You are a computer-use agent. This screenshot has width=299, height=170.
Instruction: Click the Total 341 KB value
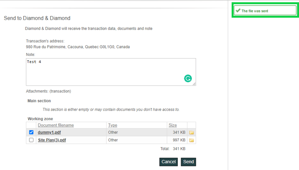pyautogui.click(x=179, y=149)
